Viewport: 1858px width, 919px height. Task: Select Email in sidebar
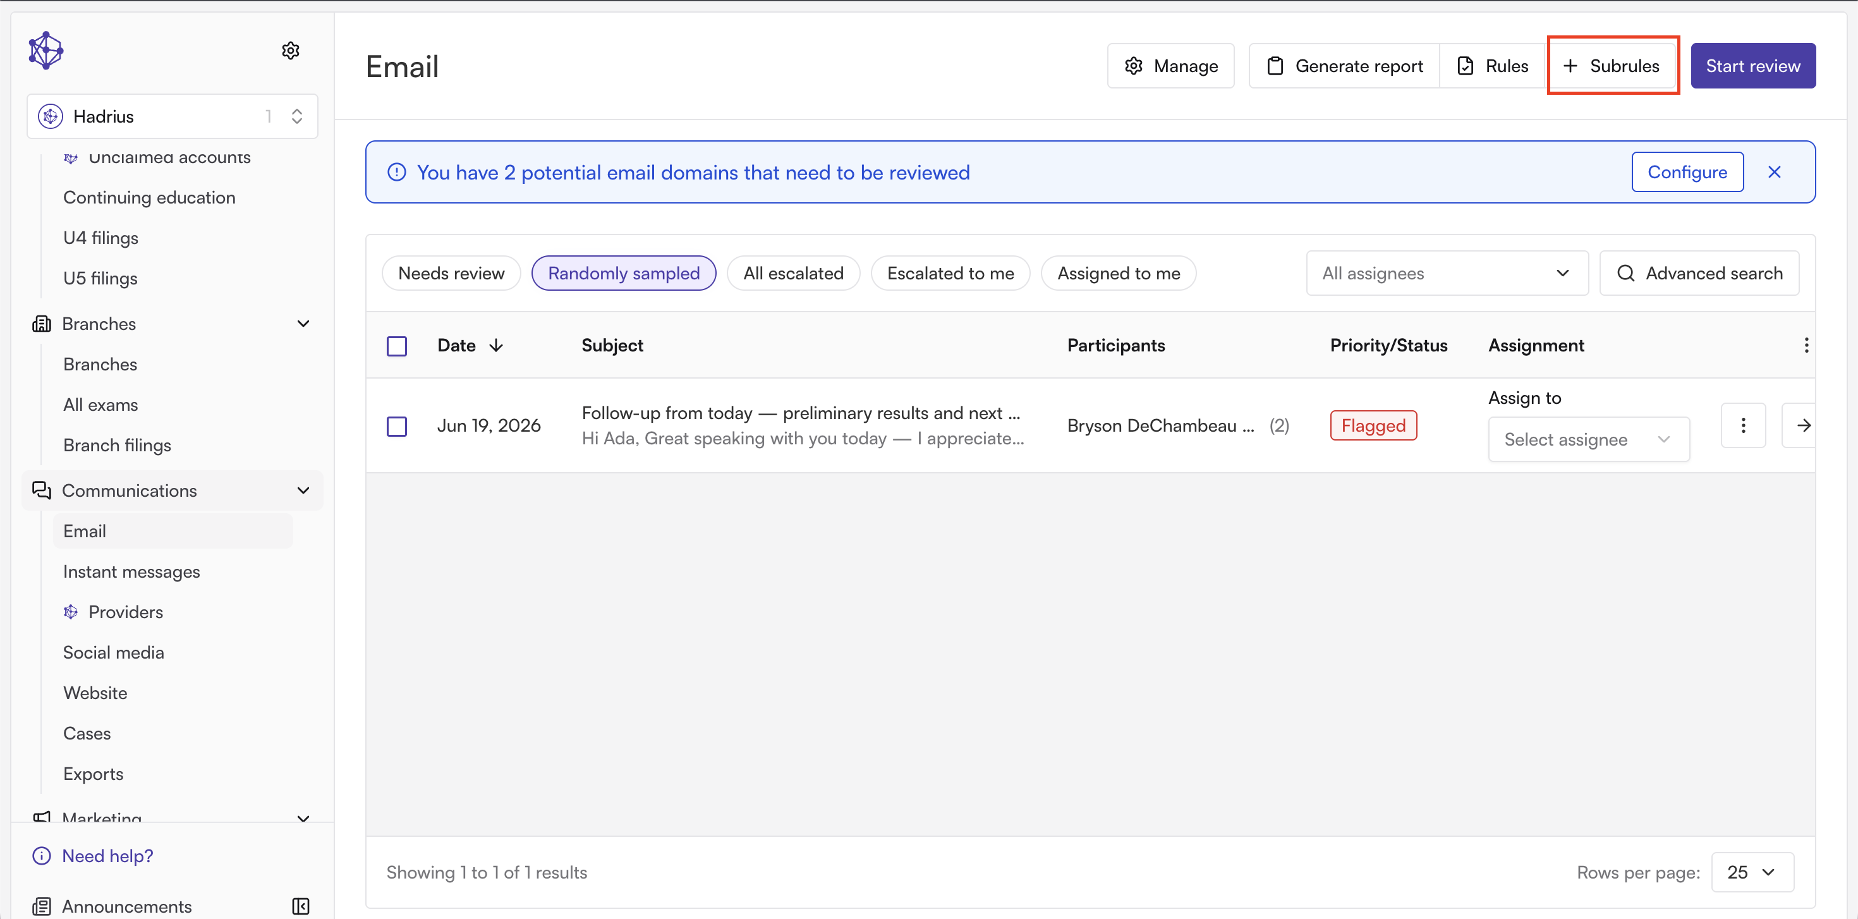(173, 531)
